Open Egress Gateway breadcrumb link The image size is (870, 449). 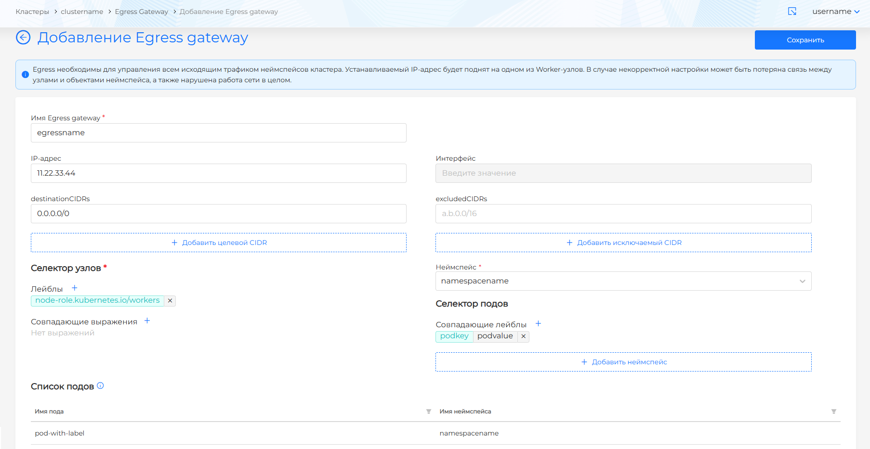(141, 12)
